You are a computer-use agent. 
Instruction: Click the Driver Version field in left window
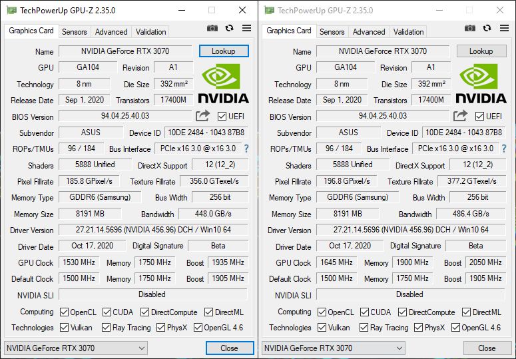[153, 230]
